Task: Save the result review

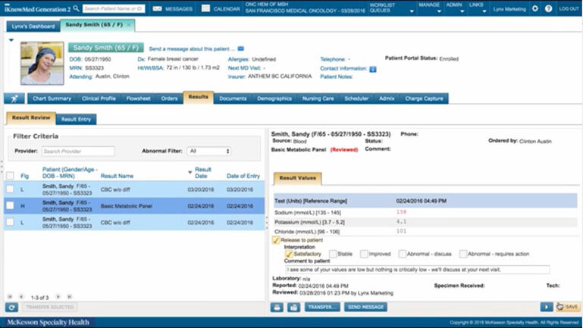Action: coord(569,307)
